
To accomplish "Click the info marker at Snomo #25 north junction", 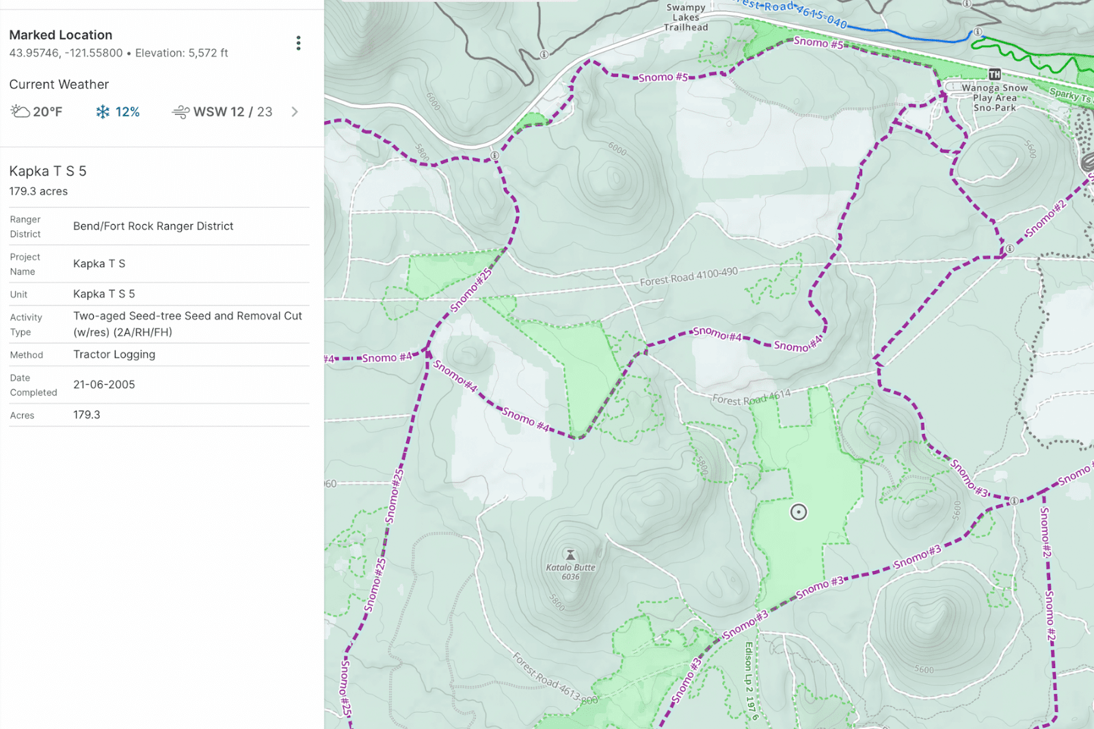I will [494, 156].
